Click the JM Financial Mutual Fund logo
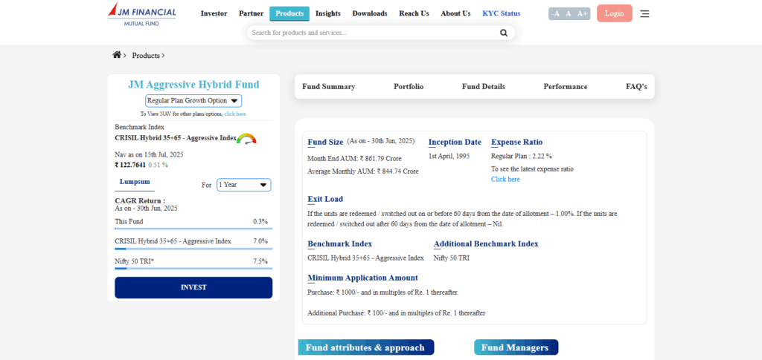This screenshot has width=762, height=360. click(142, 14)
